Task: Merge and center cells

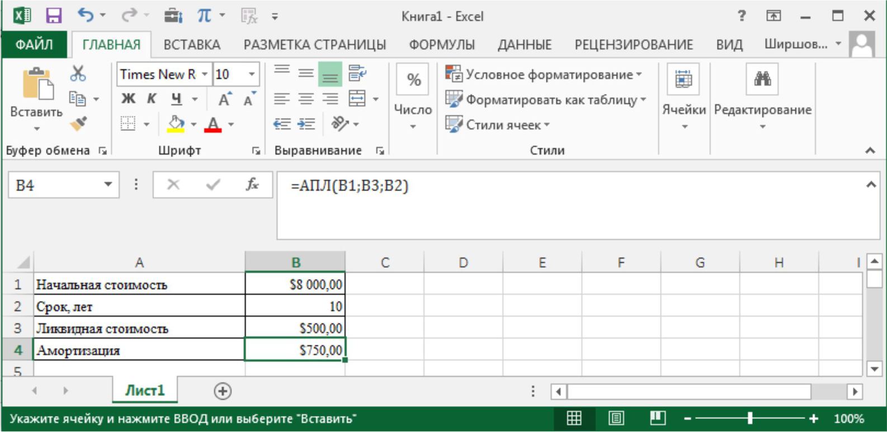Action: tap(357, 99)
